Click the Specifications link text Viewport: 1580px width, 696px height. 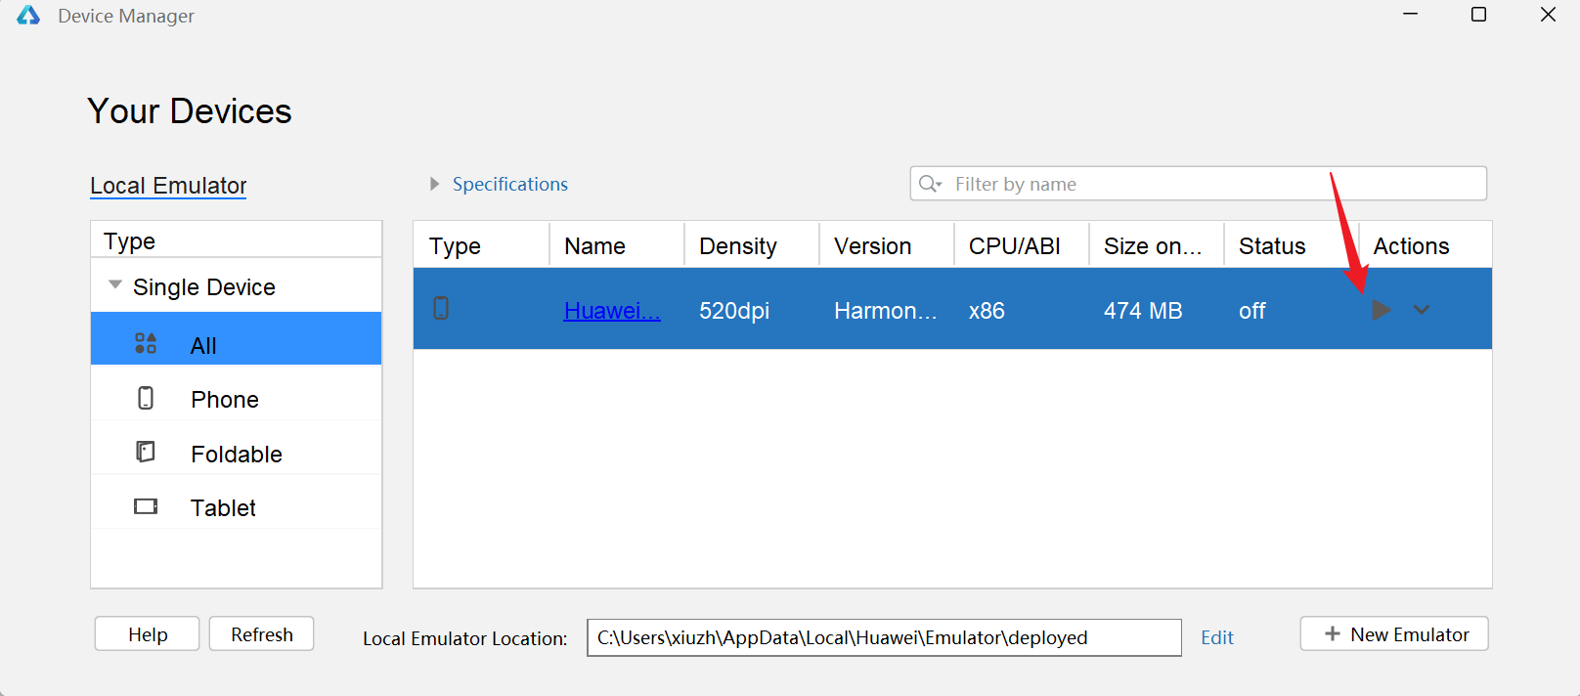pos(509,184)
